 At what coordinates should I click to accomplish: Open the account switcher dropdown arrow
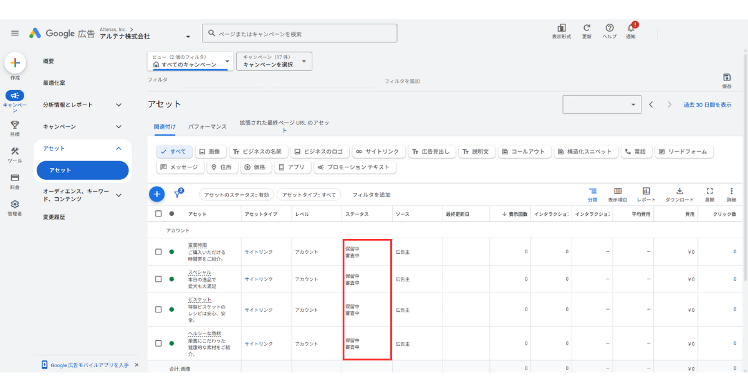coord(188,37)
